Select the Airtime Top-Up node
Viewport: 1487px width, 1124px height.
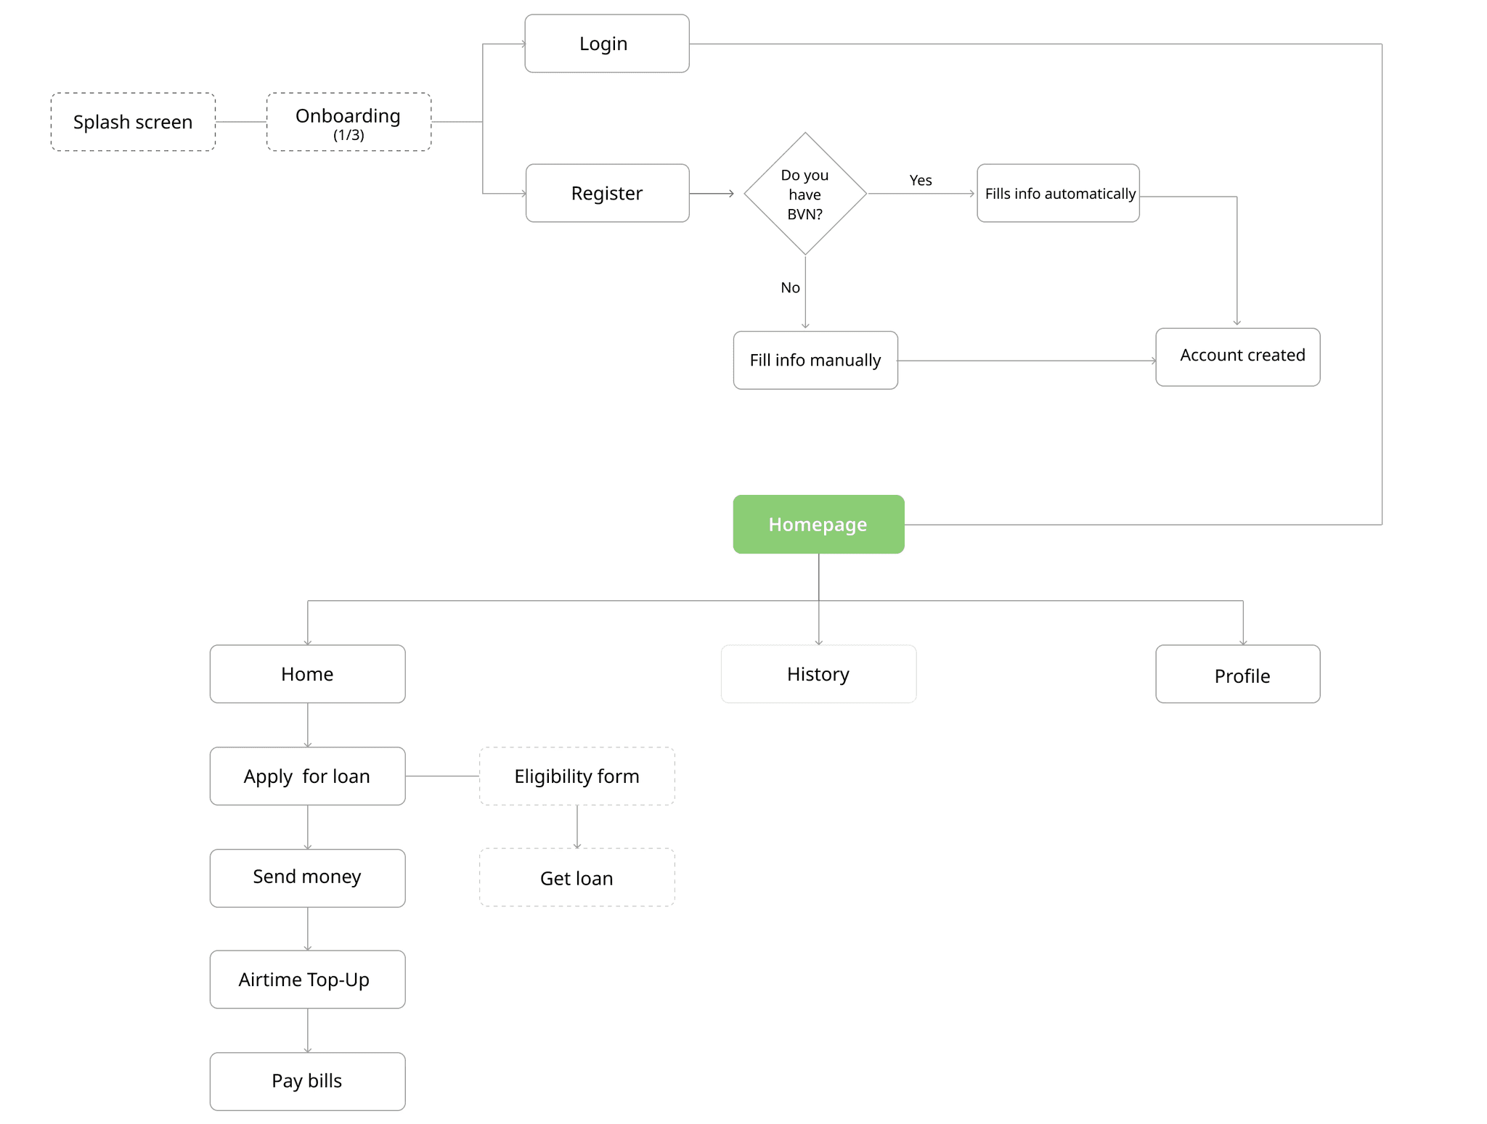307,980
